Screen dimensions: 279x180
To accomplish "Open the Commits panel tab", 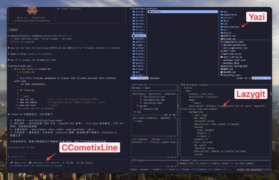I will pyautogui.click(x=140, y=139).
